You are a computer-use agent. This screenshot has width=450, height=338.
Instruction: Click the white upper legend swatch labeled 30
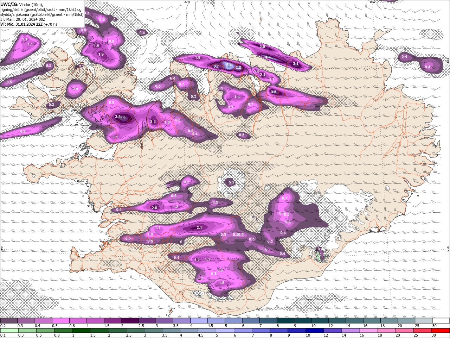(x=441, y=321)
